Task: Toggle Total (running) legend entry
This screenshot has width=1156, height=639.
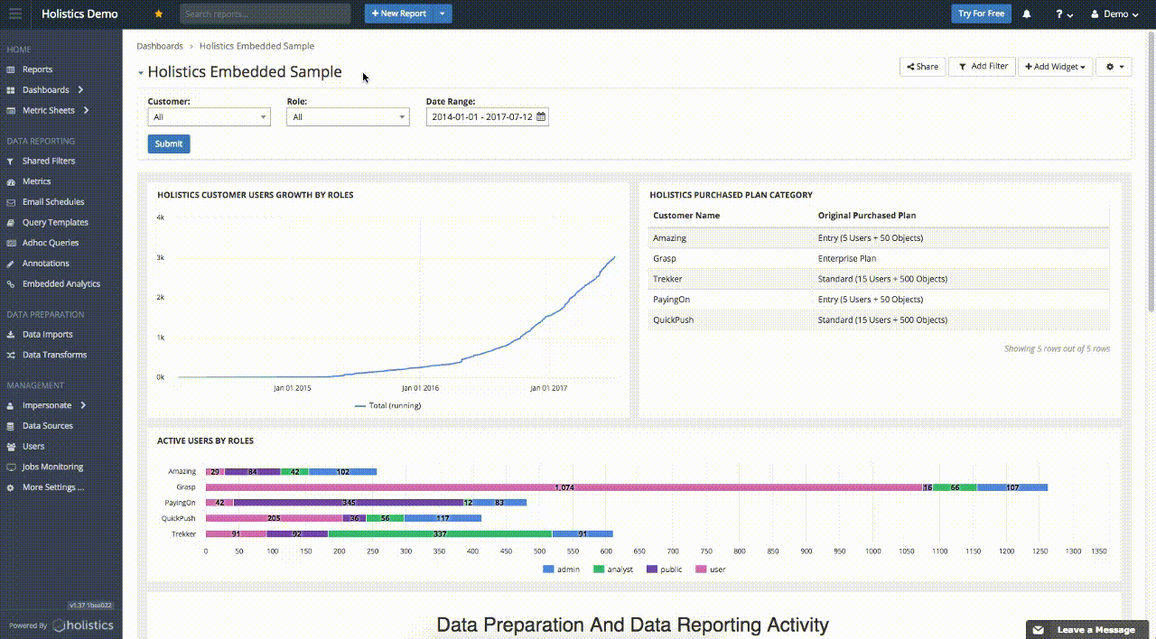Action: point(387,406)
